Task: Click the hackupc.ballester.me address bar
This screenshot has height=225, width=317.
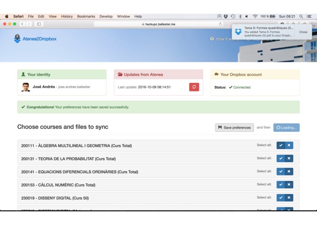Action: point(159,24)
